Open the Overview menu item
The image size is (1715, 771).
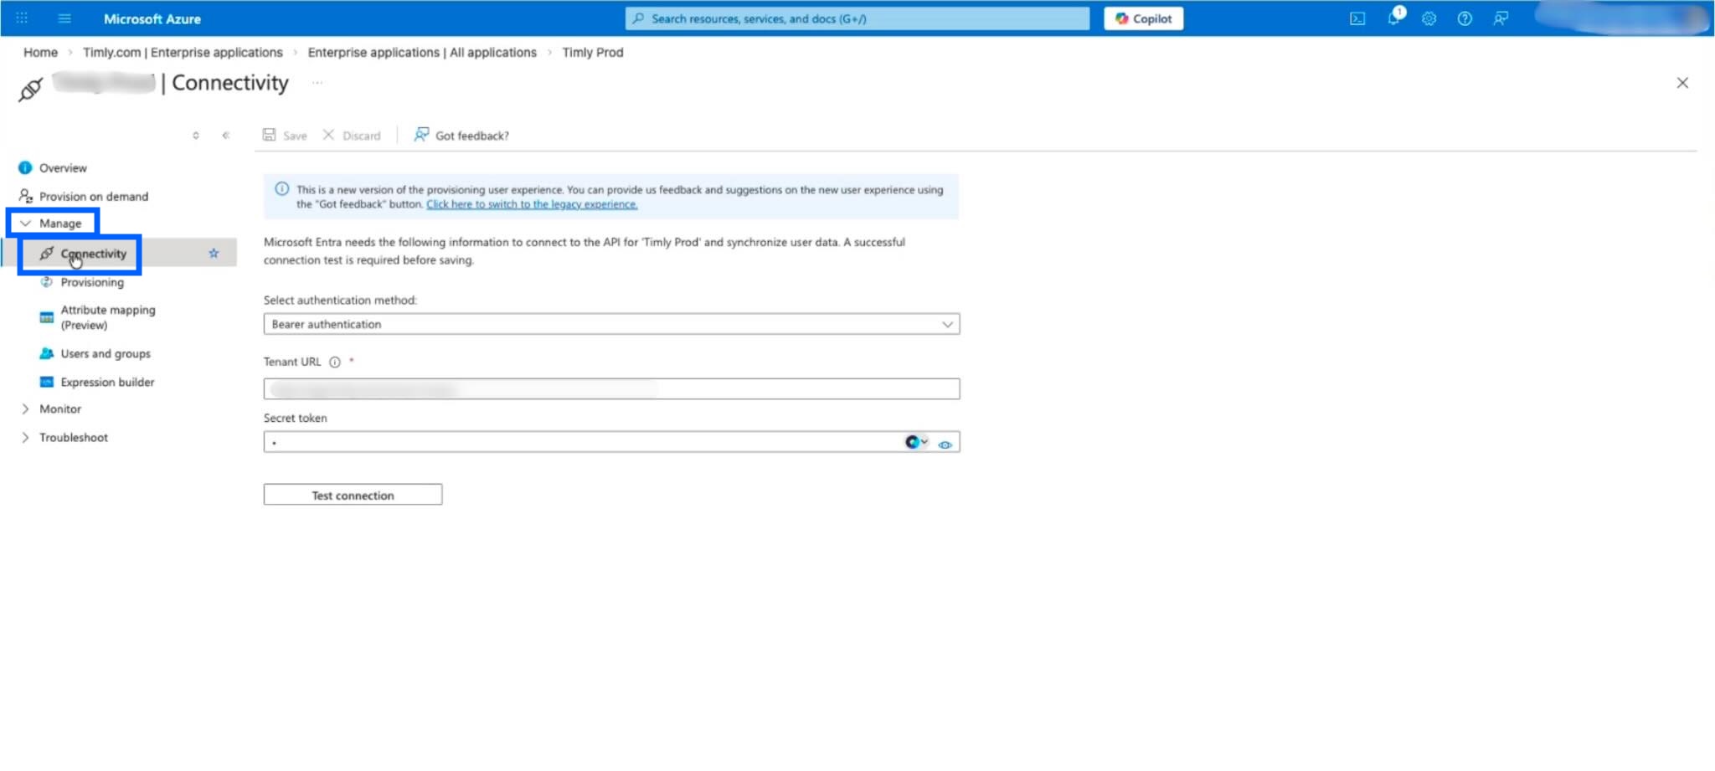point(63,168)
